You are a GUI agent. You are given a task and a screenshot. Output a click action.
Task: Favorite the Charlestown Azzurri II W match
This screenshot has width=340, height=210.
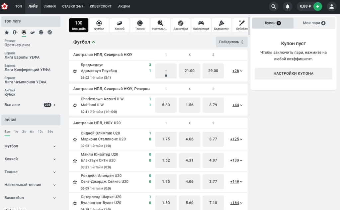75,105
